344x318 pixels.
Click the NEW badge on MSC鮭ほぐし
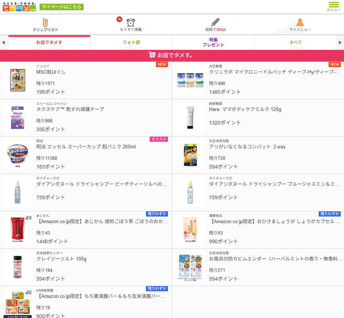coord(162,64)
